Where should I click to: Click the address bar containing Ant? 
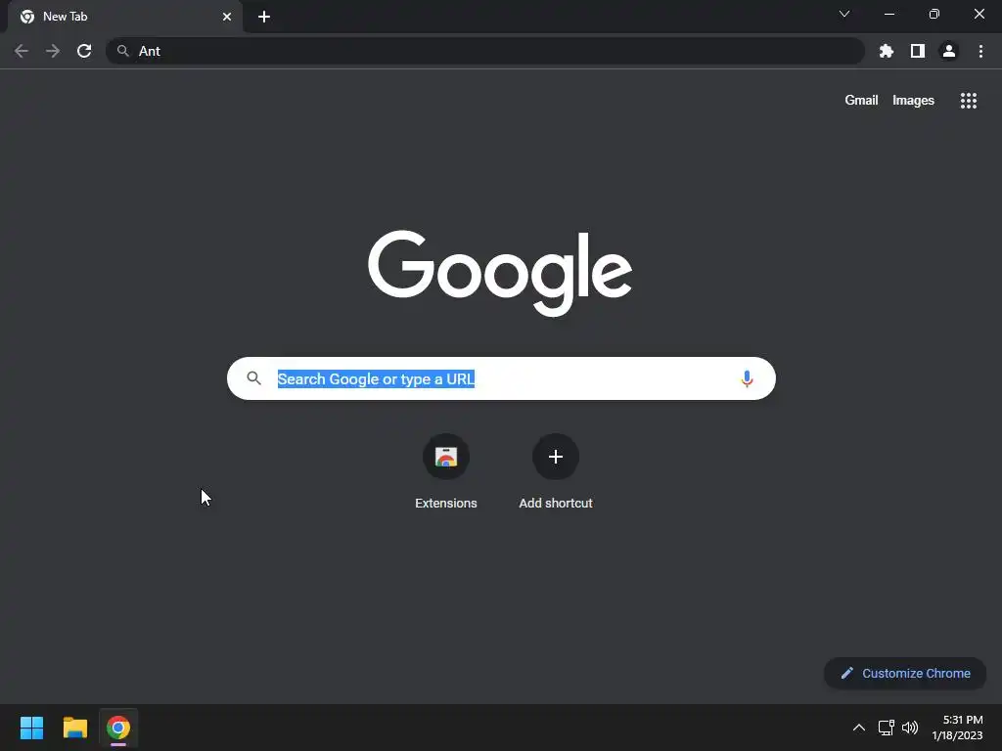484,51
